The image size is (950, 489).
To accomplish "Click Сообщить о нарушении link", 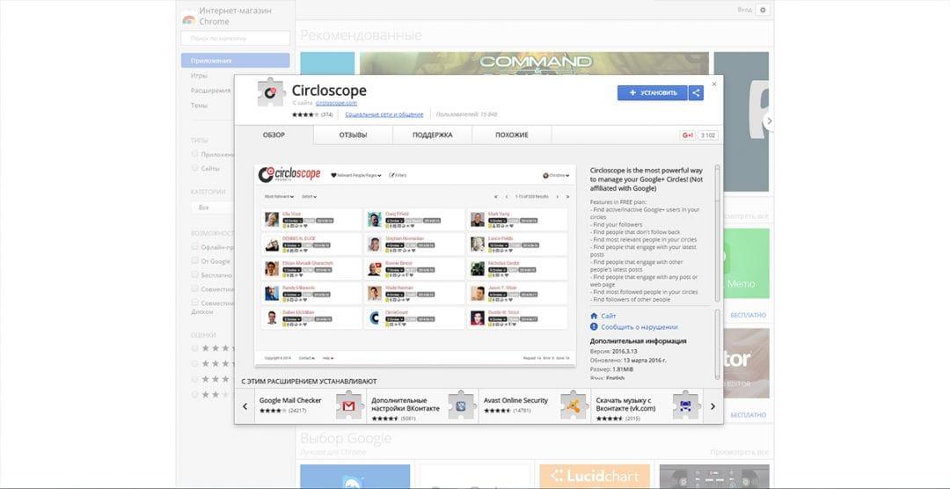I will pos(639,326).
